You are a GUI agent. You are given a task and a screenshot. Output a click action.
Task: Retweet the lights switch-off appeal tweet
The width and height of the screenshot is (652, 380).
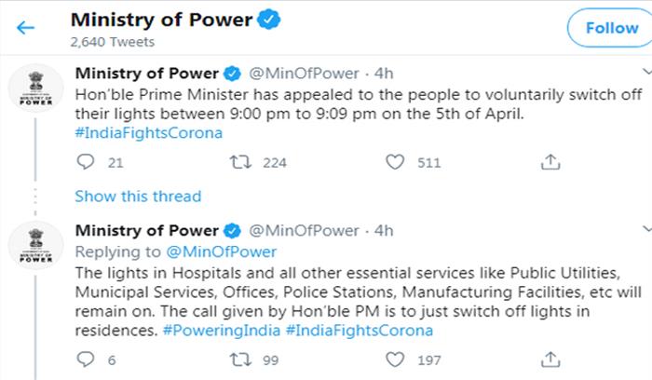tap(241, 162)
